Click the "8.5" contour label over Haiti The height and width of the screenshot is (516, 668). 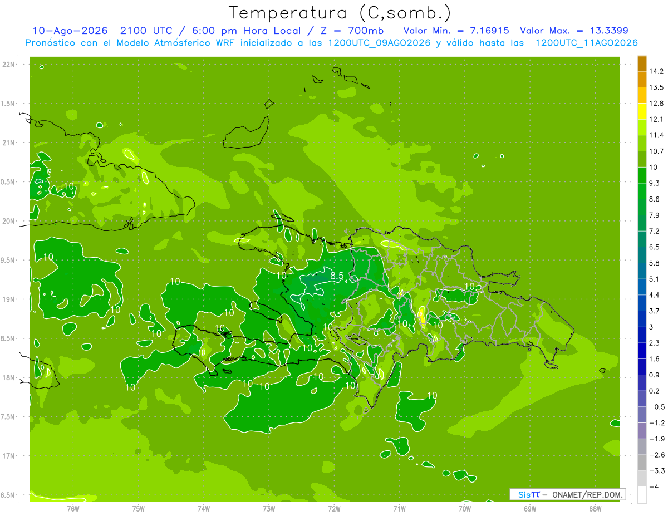click(337, 276)
